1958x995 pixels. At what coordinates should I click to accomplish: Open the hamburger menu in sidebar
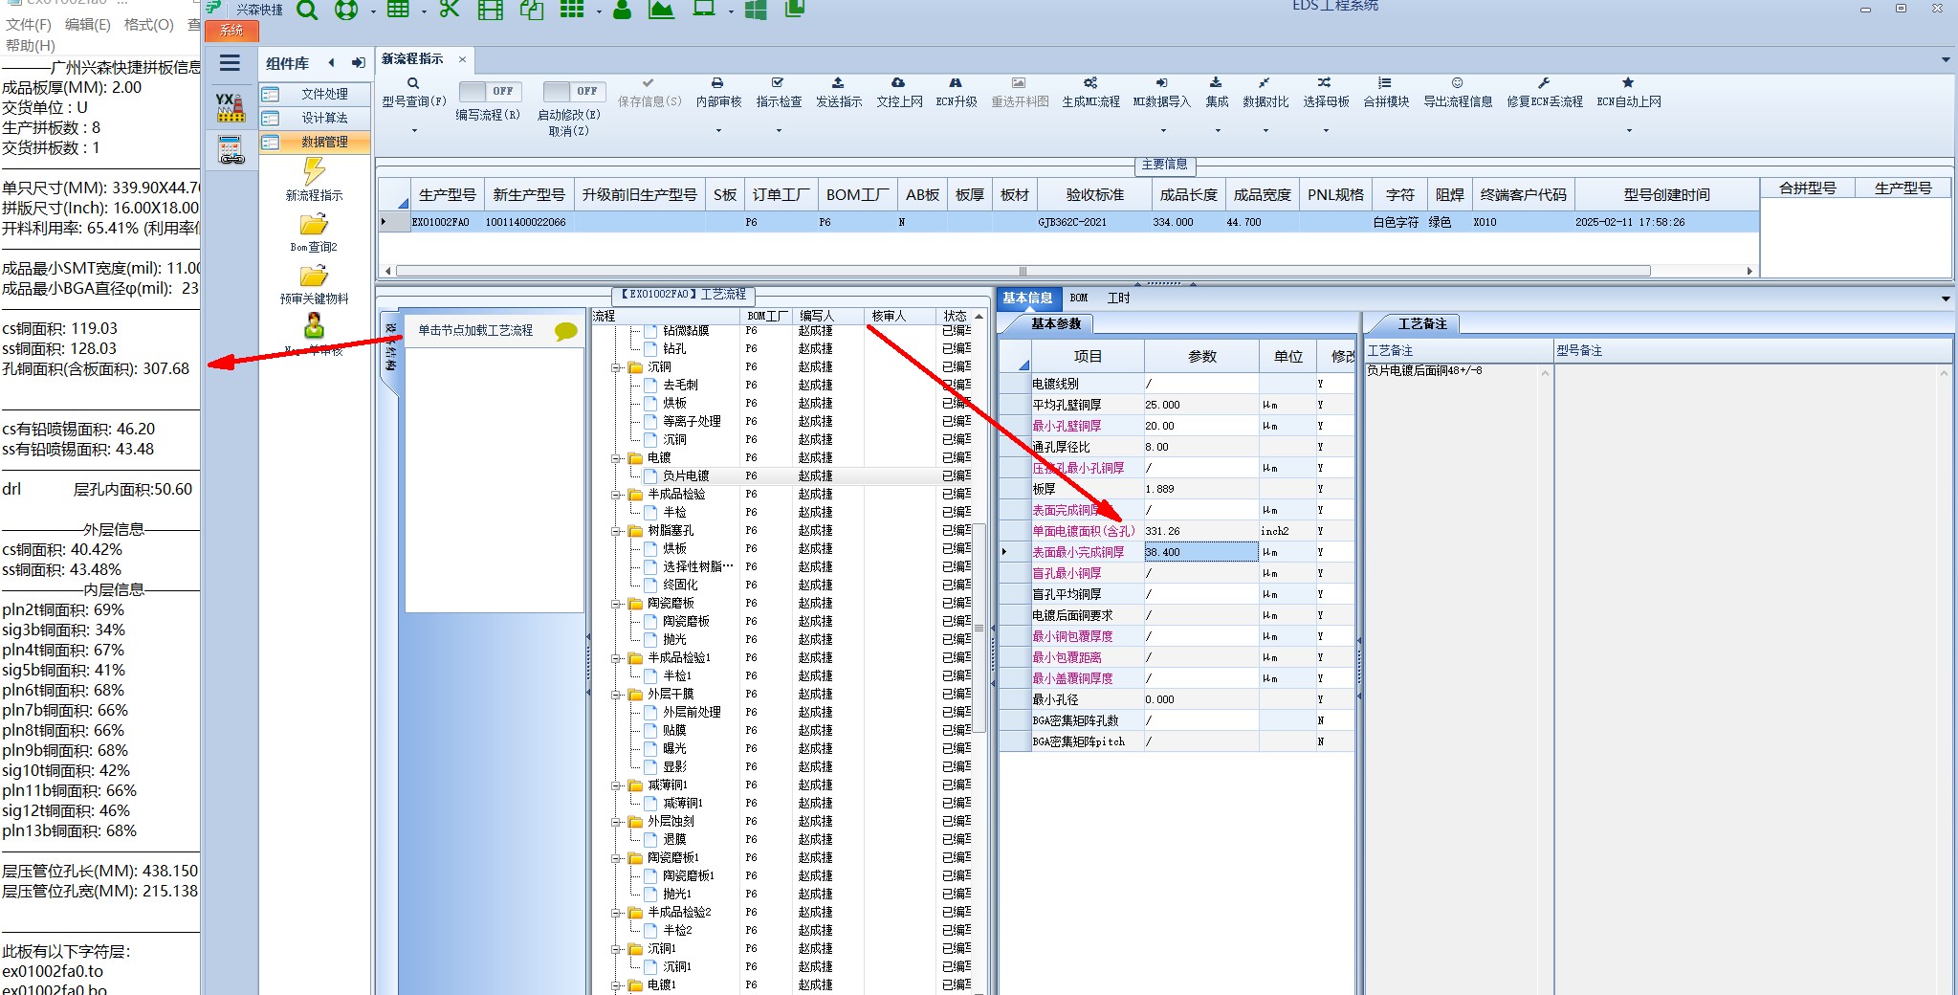[230, 63]
